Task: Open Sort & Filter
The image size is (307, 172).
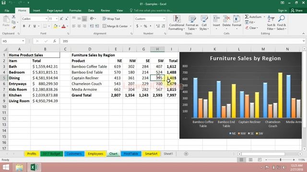Action: [271, 23]
